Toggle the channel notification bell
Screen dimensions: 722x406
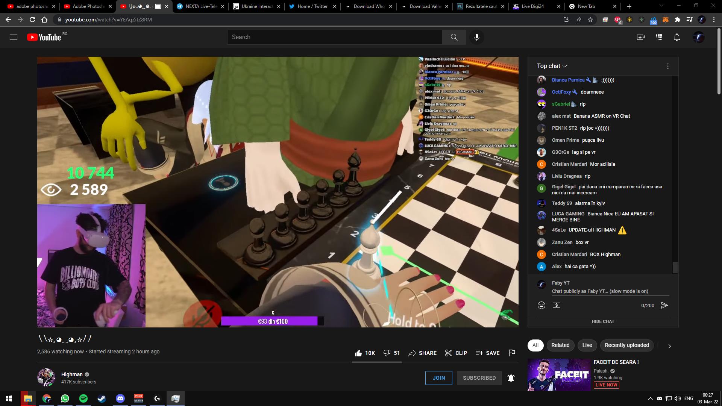511,378
